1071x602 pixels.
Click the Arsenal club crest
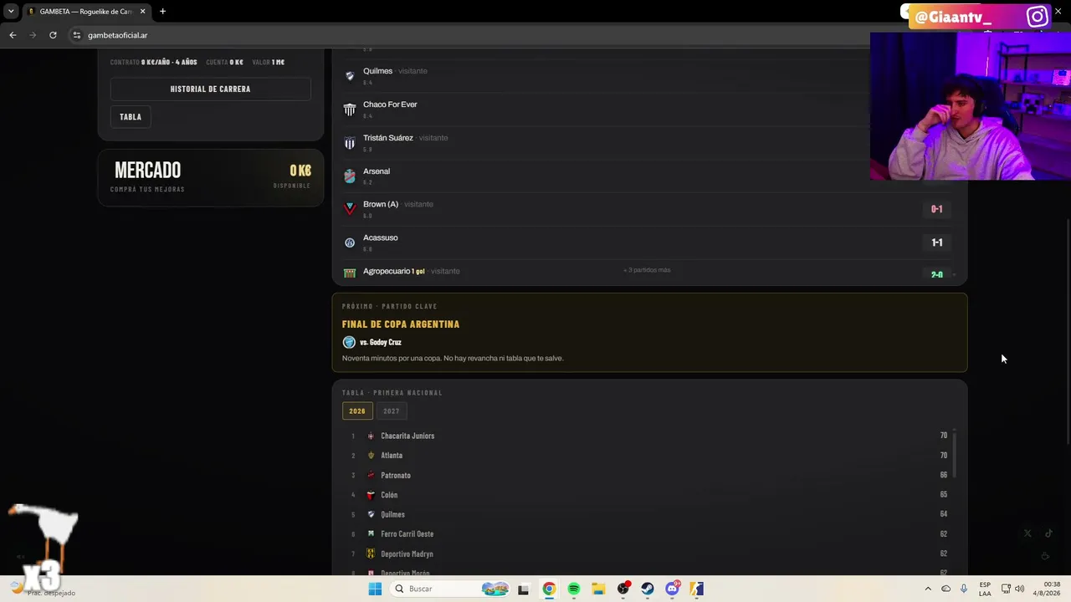click(x=350, y=176)
